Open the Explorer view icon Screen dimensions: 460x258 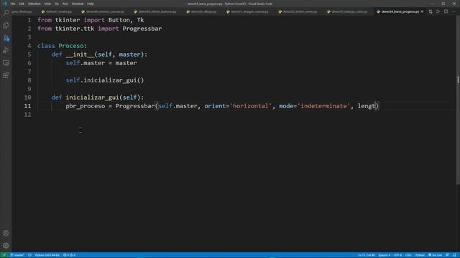(x=6, y=26)
